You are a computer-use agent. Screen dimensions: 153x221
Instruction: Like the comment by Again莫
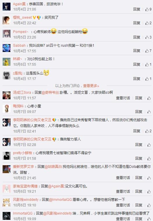coord(148,9)
